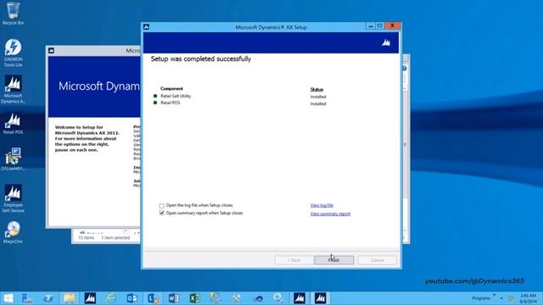Click '15 items' in Explorer status bar
Screen dimensions: 543x305
87,238
